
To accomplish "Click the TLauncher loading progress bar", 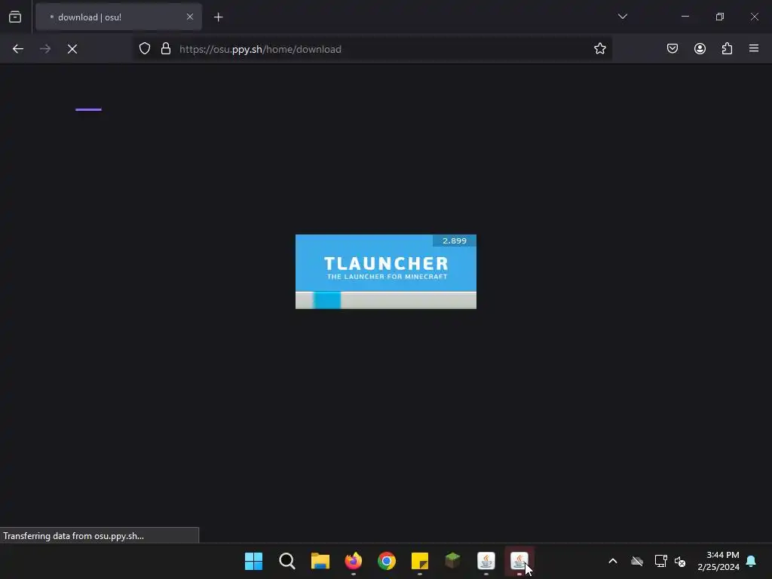I will point(386,300).
